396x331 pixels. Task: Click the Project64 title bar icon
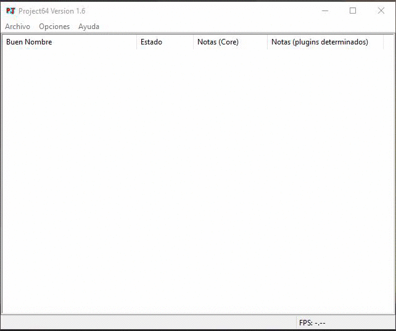pyautogui.click(x=10, y=11)
